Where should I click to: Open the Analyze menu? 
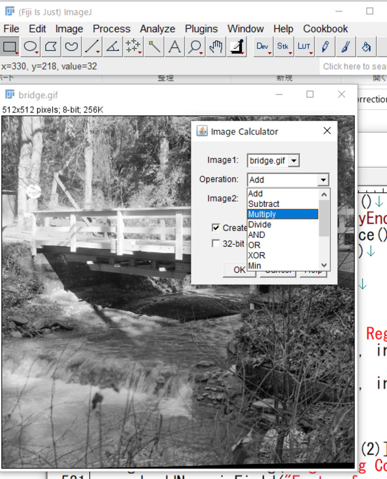tap(157, 29)
